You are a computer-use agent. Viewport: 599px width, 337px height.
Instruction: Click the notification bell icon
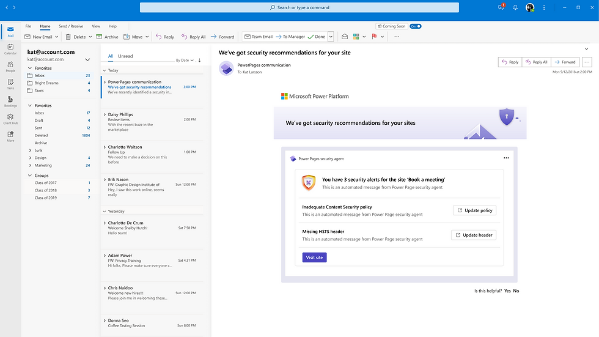515,7
